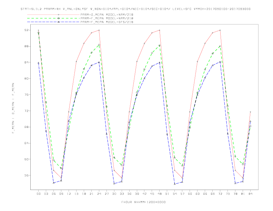Click x-axis tick label 57

(182, 194)
